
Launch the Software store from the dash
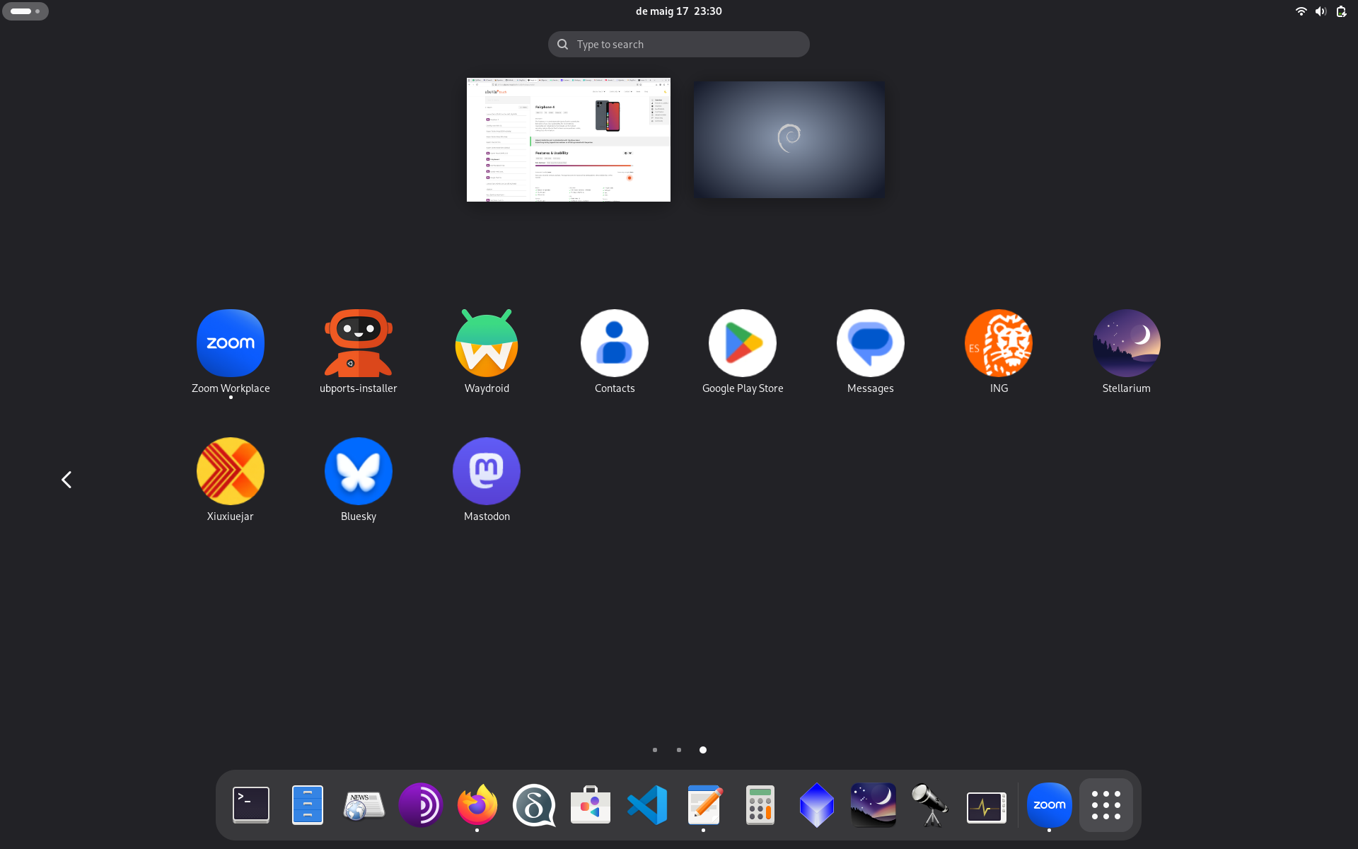click(x=591, y=805)
